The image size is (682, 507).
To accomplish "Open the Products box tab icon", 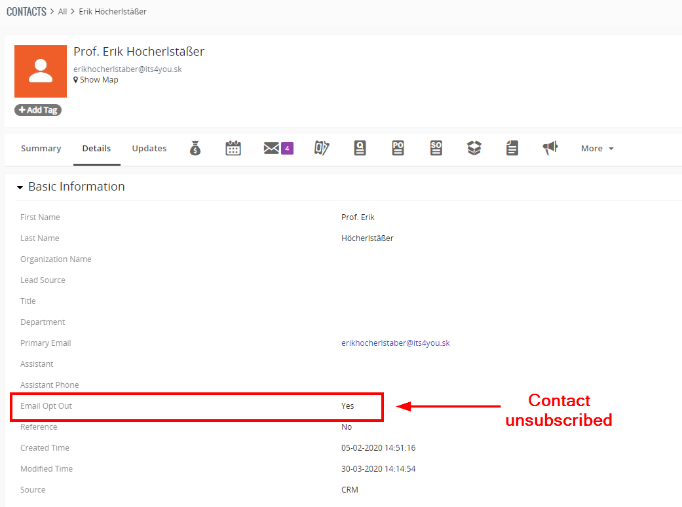I will tap(474, 148).
